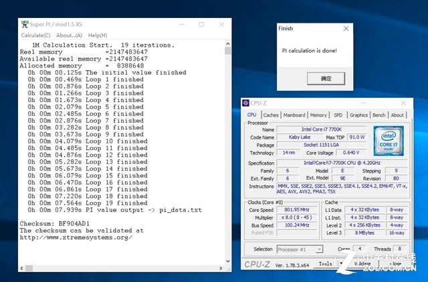
Task: Click the scroll up arrow in Super PI
Action: coord(228,44)
